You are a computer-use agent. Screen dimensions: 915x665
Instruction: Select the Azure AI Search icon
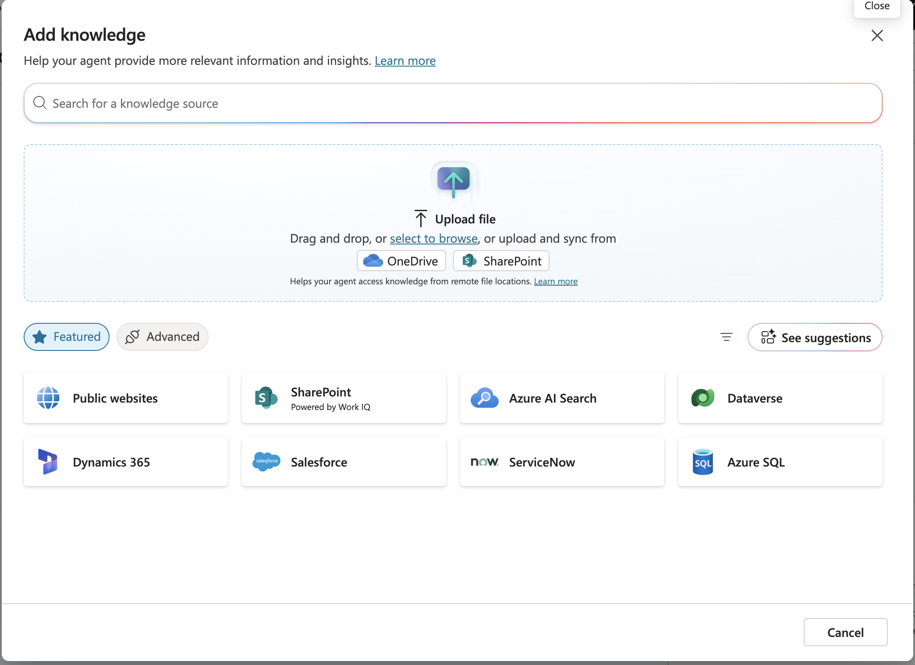[484, 398]
